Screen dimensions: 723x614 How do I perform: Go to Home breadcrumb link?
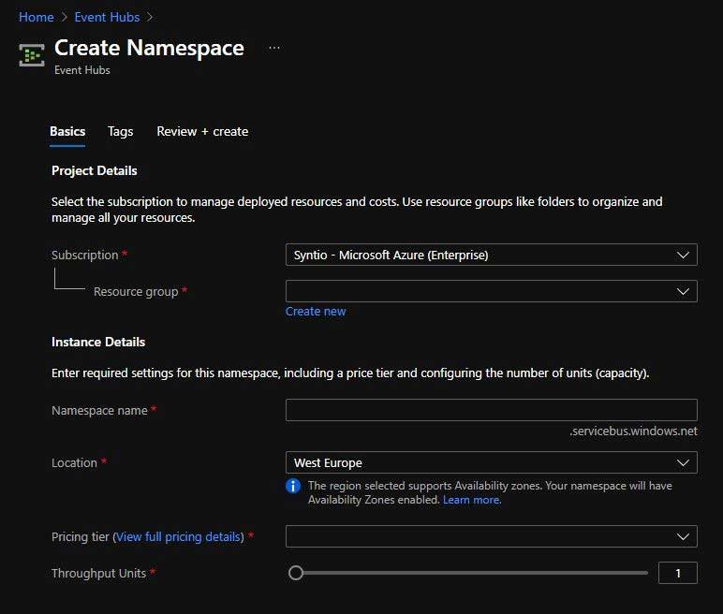tap(36, 17)
